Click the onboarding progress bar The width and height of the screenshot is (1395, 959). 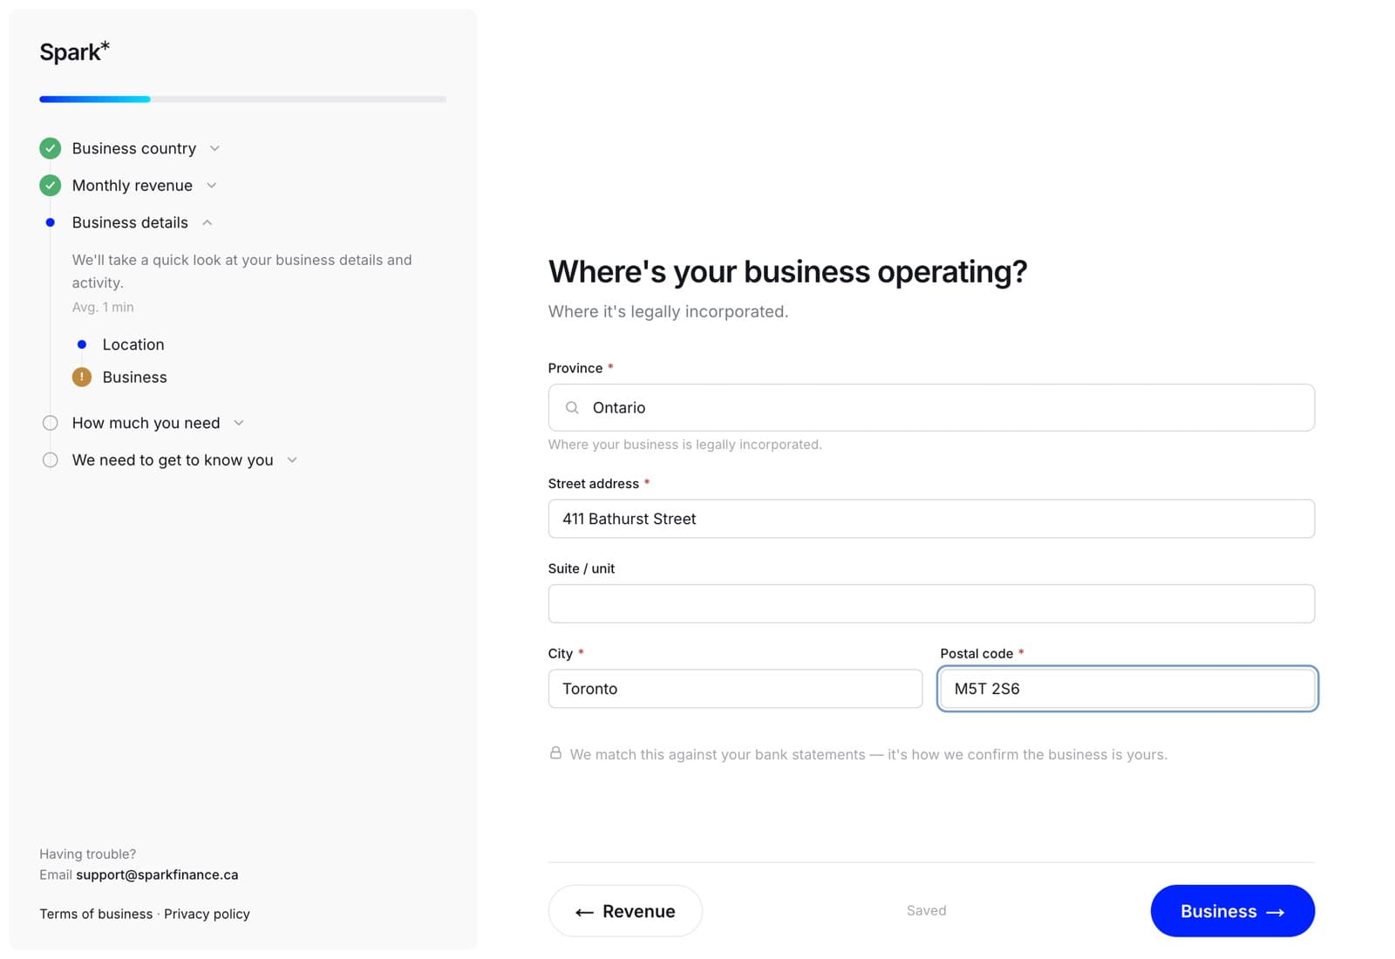point(242,99)
